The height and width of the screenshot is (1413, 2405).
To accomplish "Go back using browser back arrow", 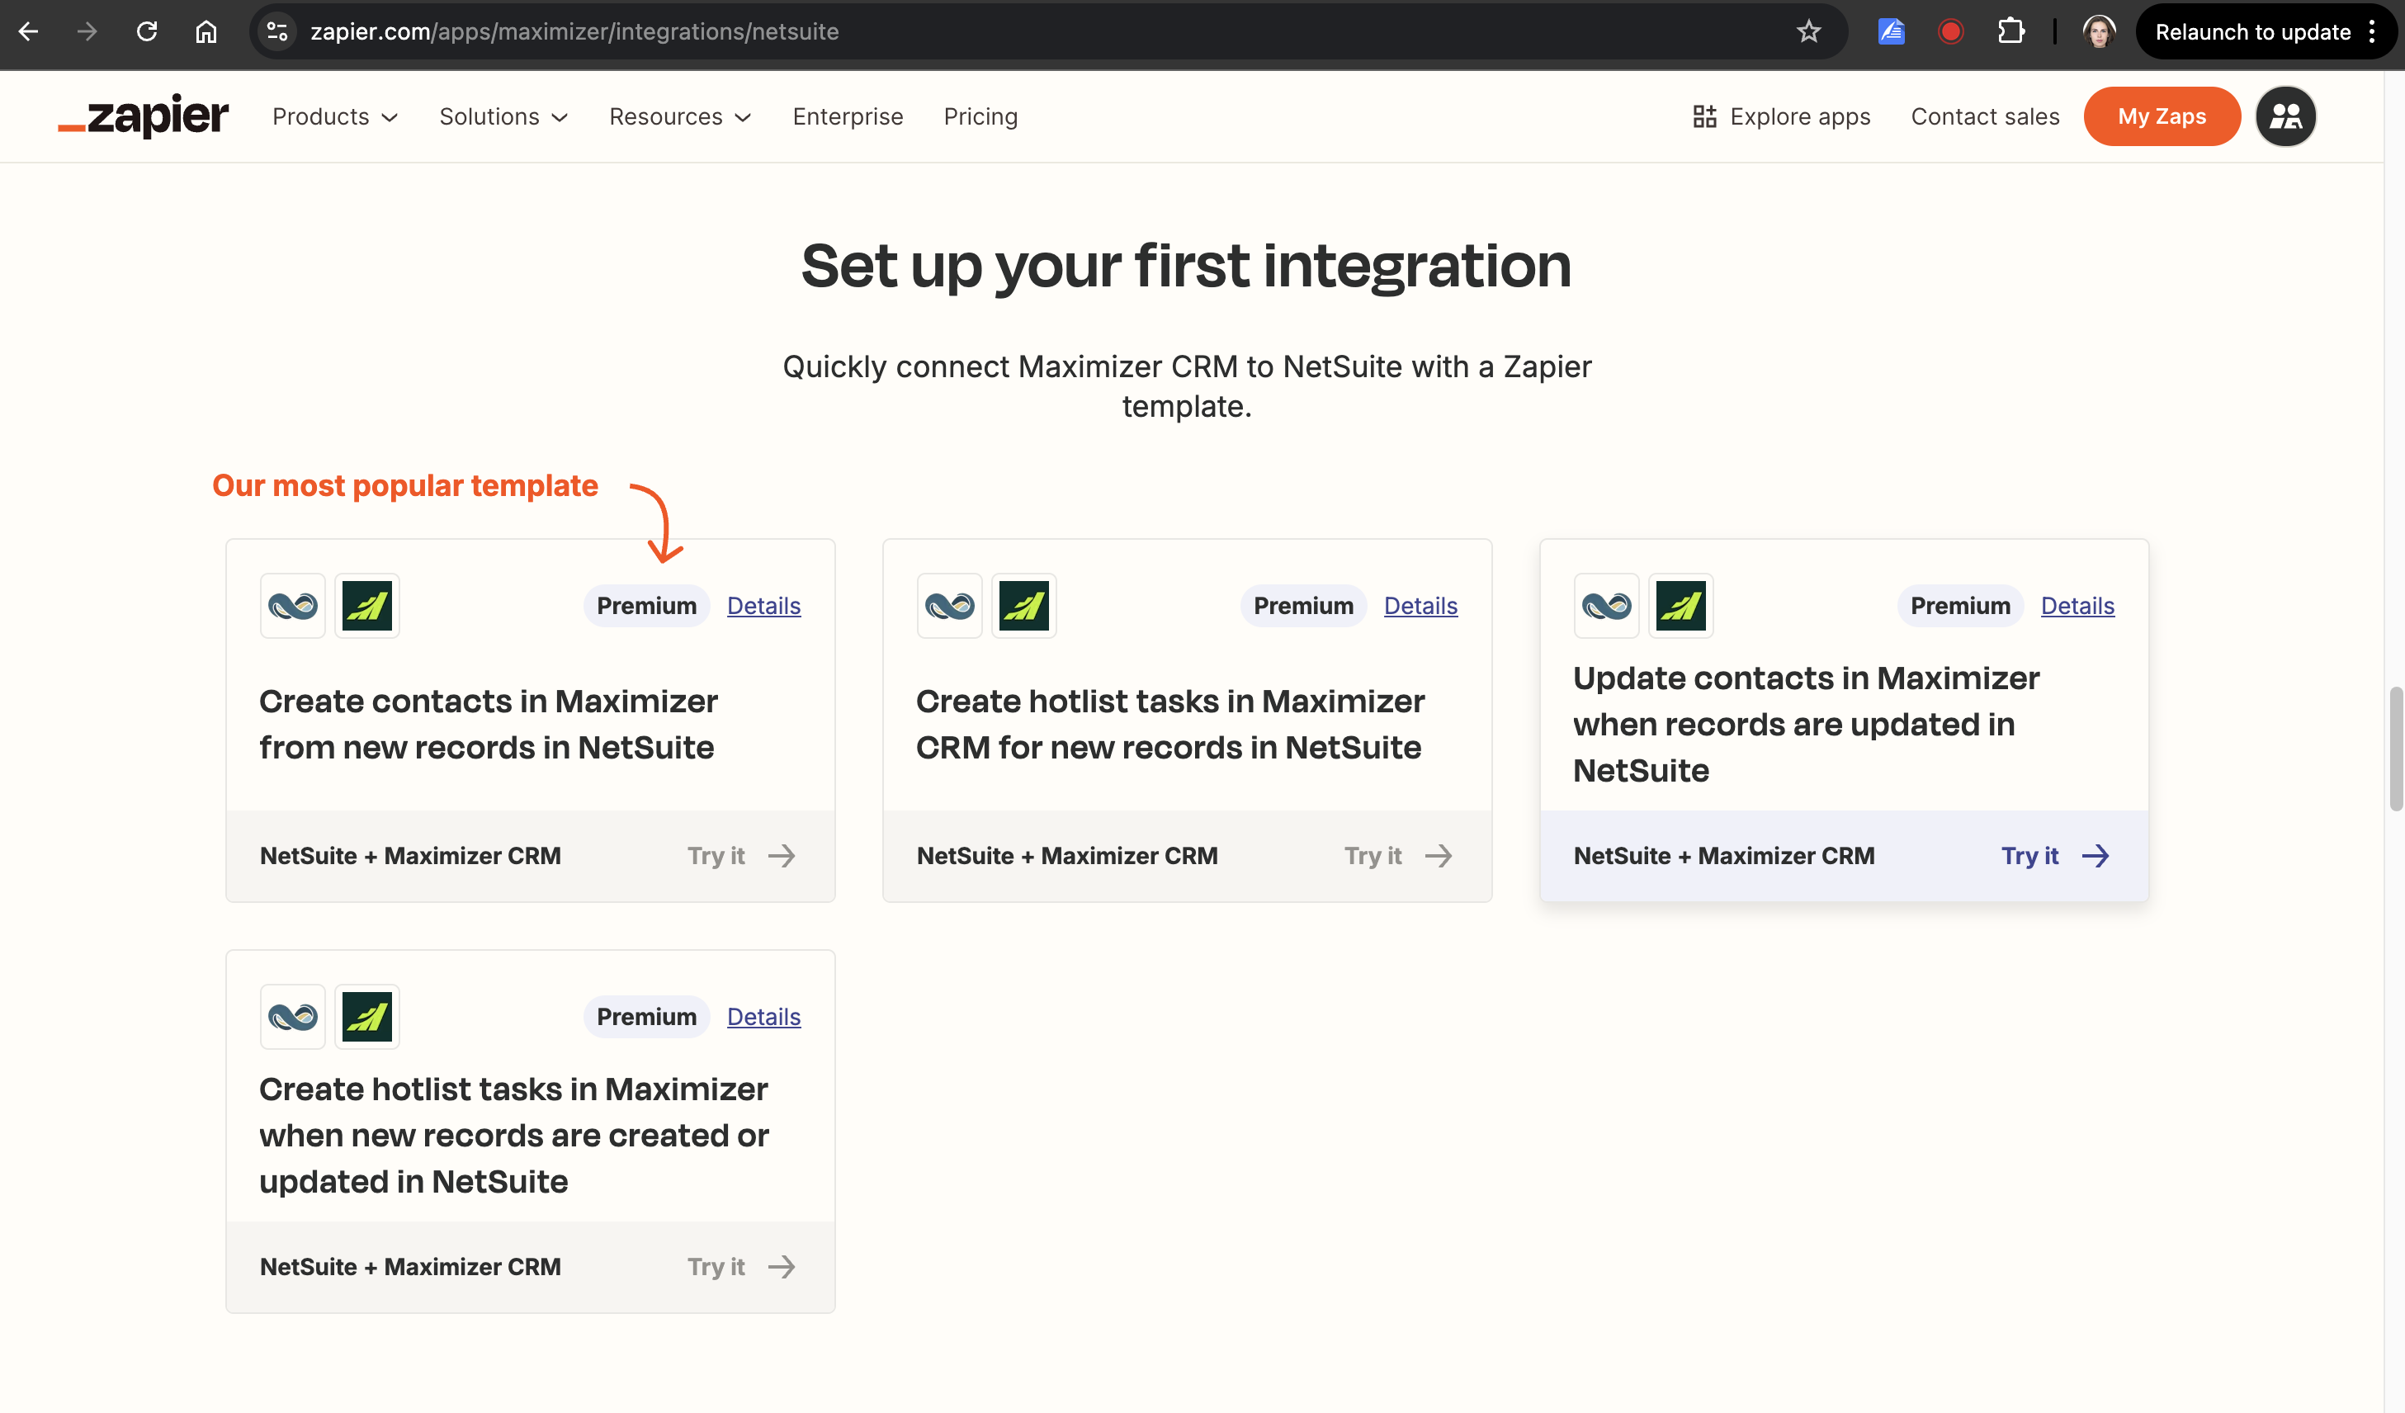I will (29, 31).
